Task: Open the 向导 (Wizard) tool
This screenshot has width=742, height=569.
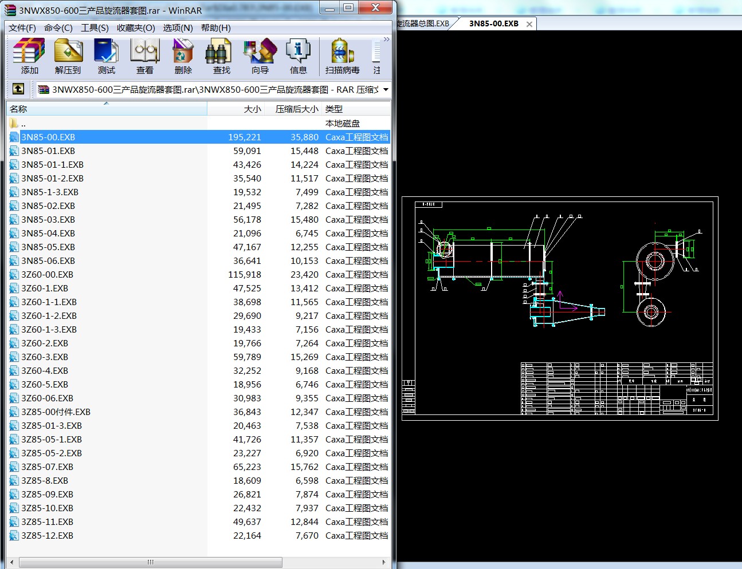Action: pos(260,56)
